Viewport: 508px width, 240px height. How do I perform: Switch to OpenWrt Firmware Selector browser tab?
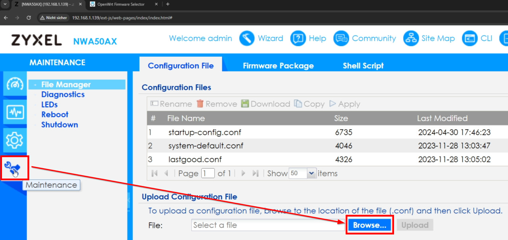(121, 4)
